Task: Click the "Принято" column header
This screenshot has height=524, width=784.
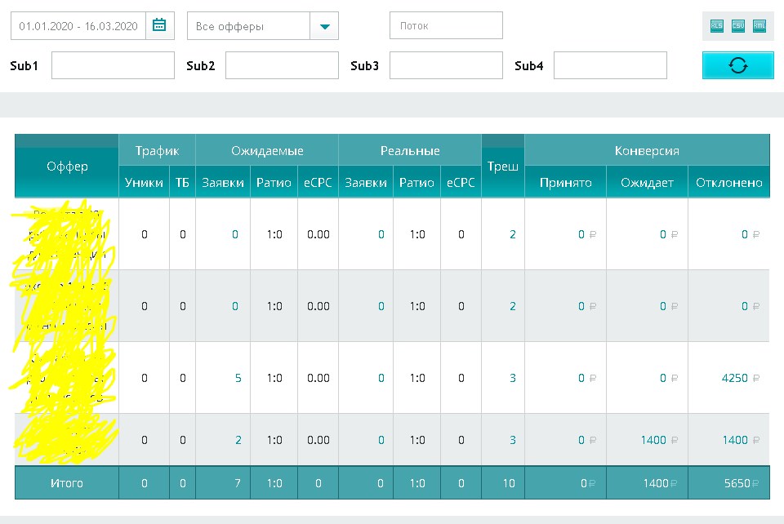Action: tap(565, 183)
